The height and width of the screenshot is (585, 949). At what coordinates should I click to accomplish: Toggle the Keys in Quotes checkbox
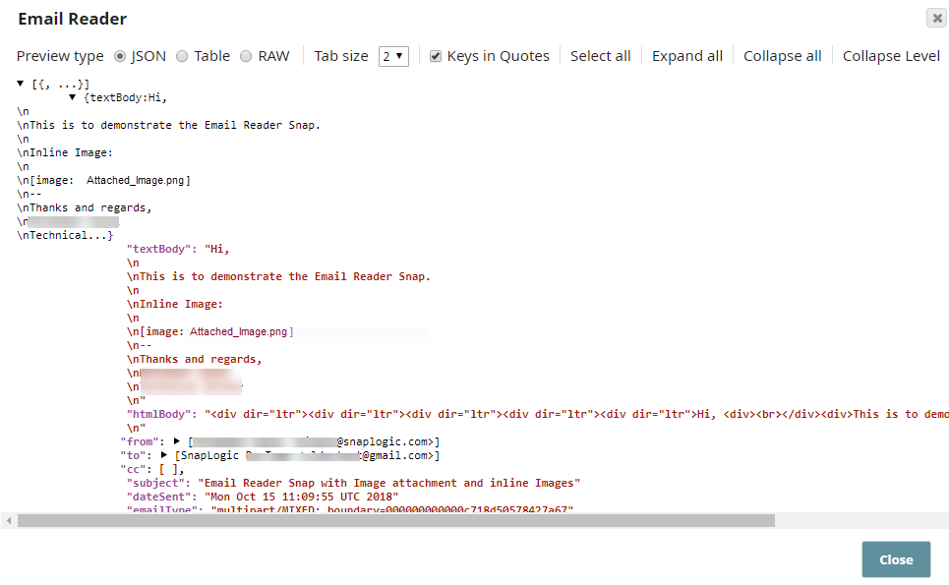[436, 56]
